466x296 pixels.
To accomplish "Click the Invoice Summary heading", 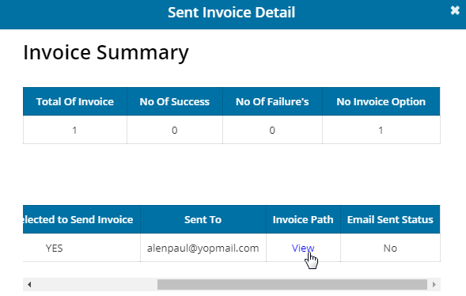I will [x=106, y=52].
